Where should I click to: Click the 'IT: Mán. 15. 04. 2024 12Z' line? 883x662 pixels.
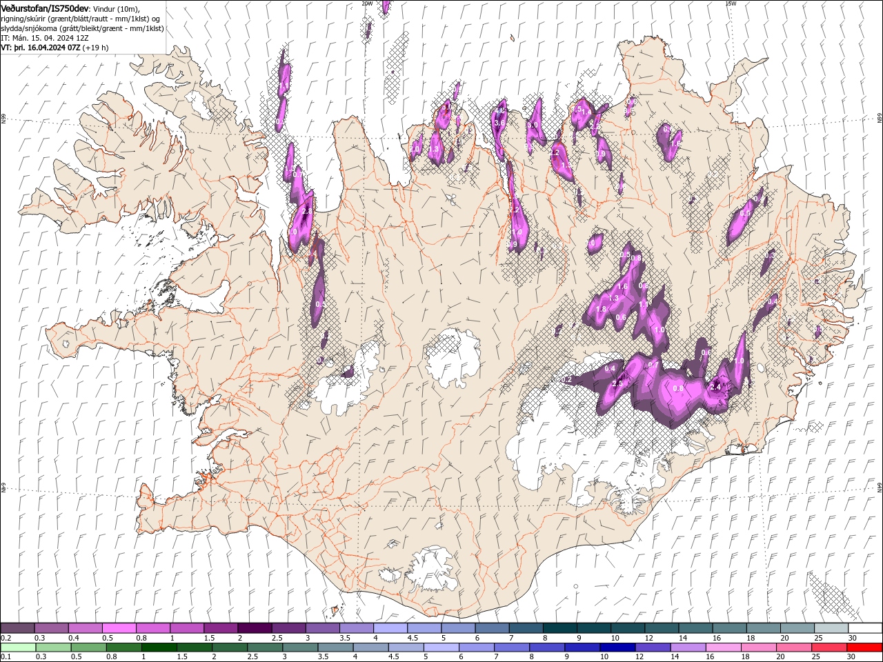(45, 38)
